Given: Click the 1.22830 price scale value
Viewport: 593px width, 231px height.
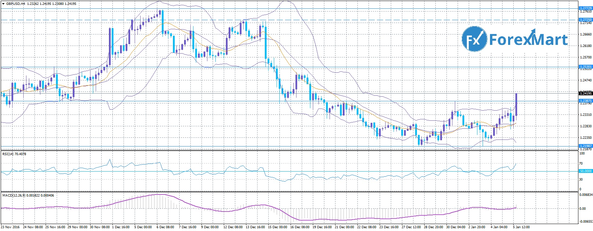Looking at the screenshot, I should pos(586,126).
